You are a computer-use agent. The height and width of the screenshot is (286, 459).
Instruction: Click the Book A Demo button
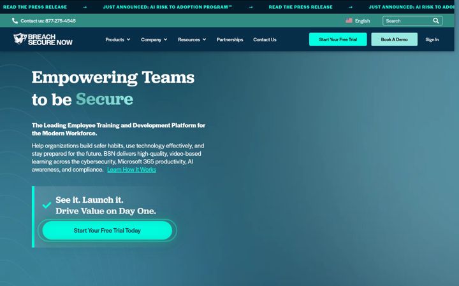395,39
